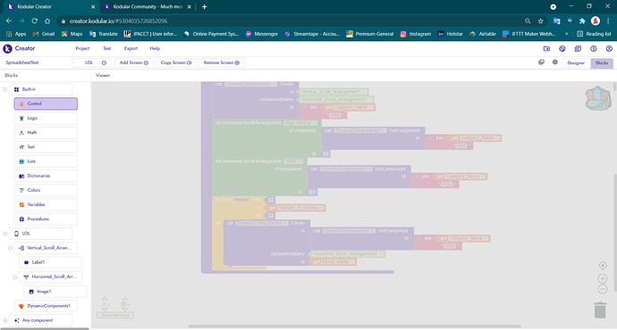Open the Dictionaries blocks drawer

point(46,176)
